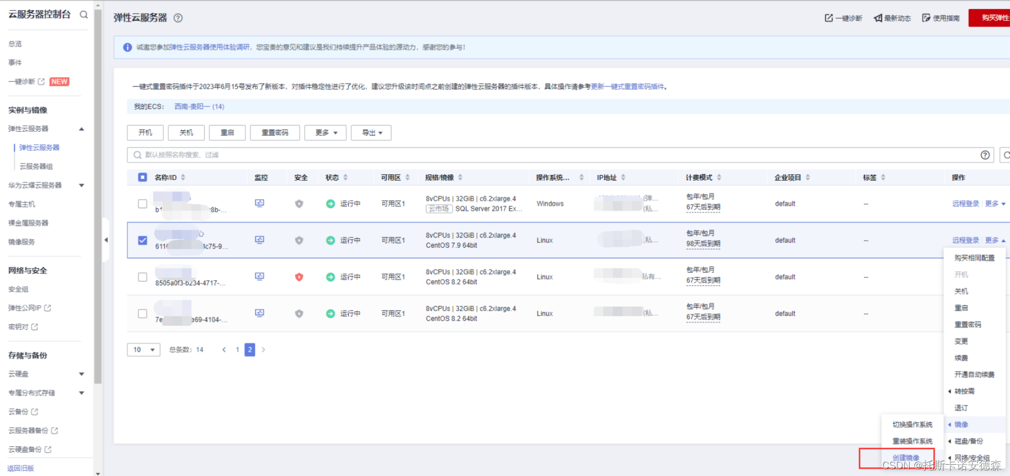The image size is (1010, 476).
Task: Click the search box help question icon
Action: [x=985, y=155]
